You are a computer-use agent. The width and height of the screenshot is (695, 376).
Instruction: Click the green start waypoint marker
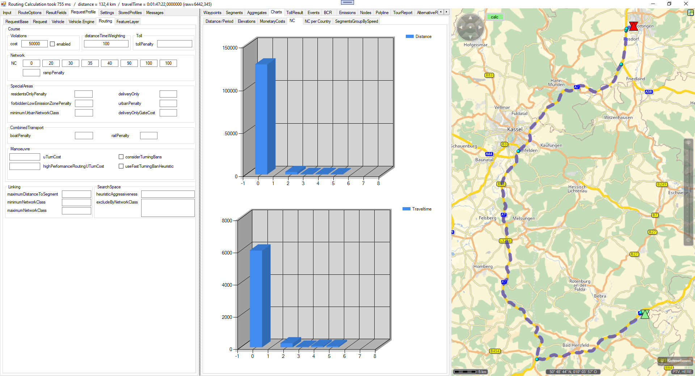645,314
